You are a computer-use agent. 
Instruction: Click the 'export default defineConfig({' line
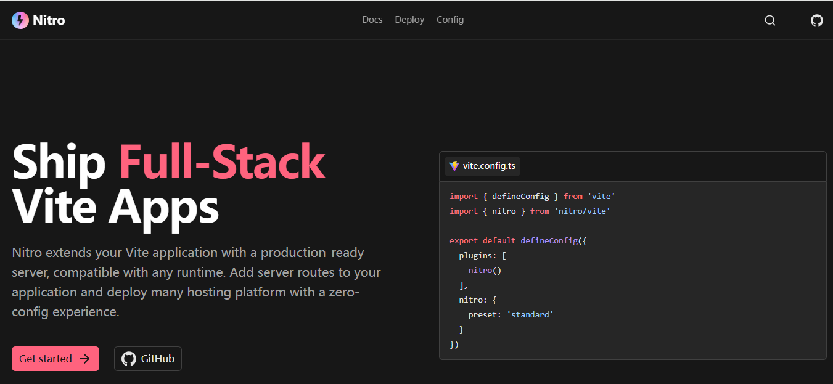coord(518,240)
